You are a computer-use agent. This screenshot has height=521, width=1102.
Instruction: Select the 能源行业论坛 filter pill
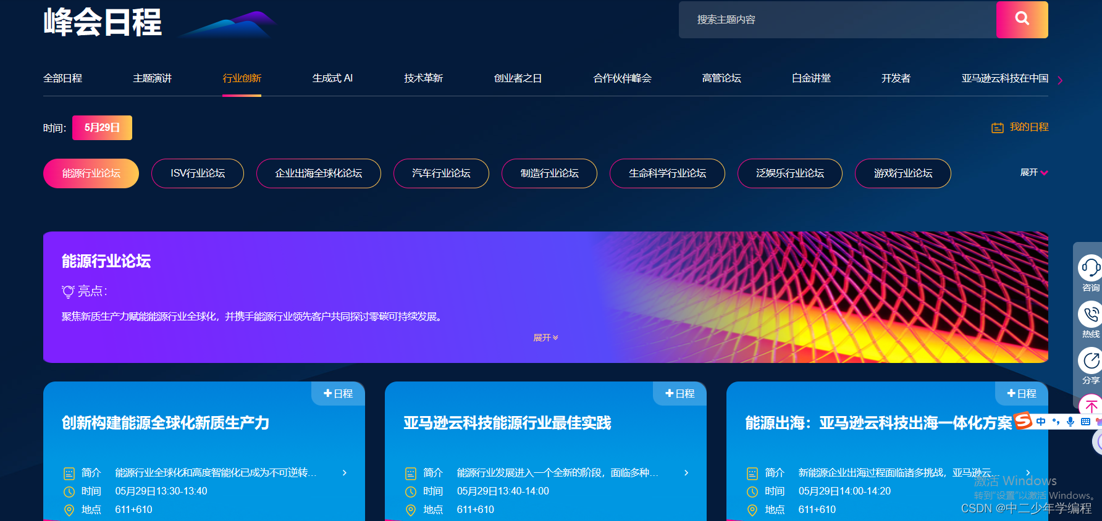pyautogui.click(x=91, y=173)
